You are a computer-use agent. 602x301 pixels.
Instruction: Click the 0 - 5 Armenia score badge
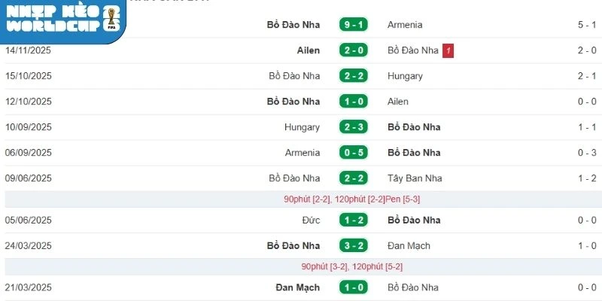click(353, 153)
